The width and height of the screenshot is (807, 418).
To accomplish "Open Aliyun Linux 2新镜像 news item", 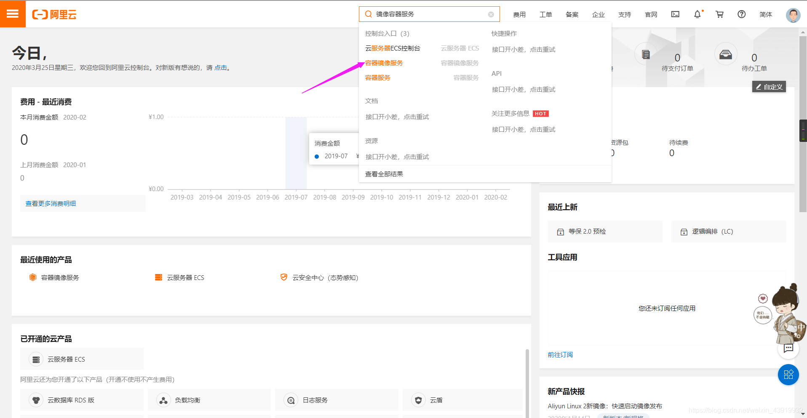I will [x=605, y=406].
